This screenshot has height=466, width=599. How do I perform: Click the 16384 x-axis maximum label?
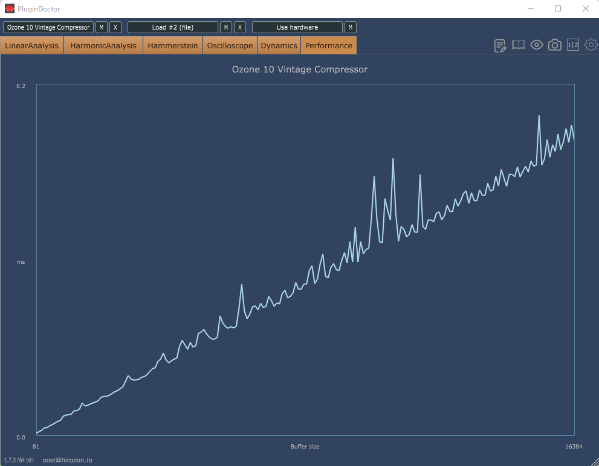click(x=574, y=447)
